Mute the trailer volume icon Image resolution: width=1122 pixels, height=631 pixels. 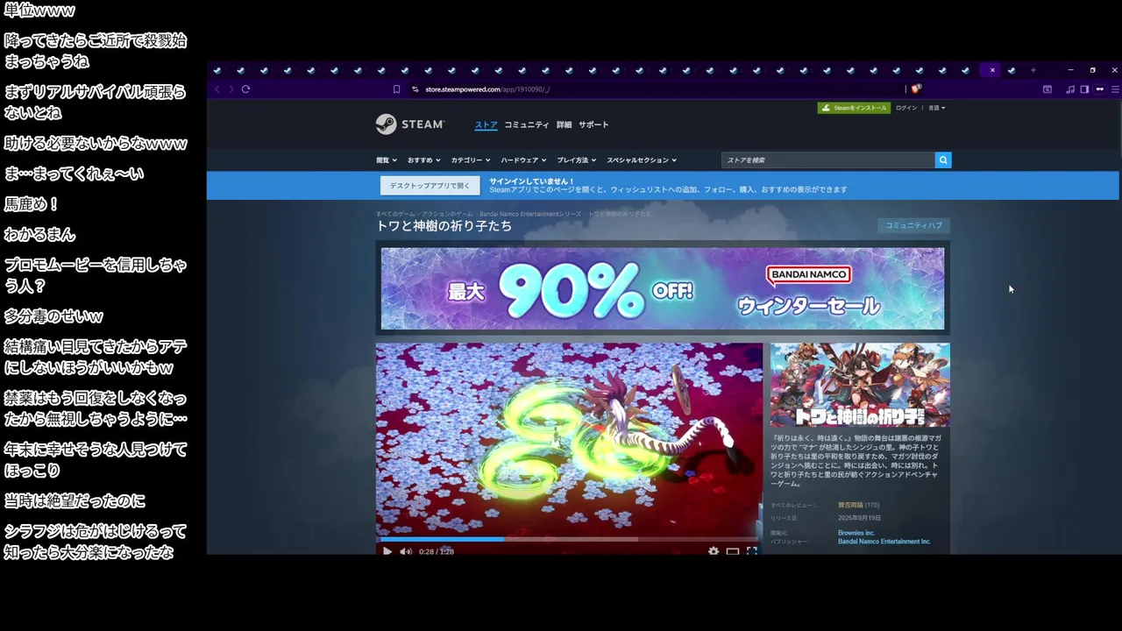406,551
